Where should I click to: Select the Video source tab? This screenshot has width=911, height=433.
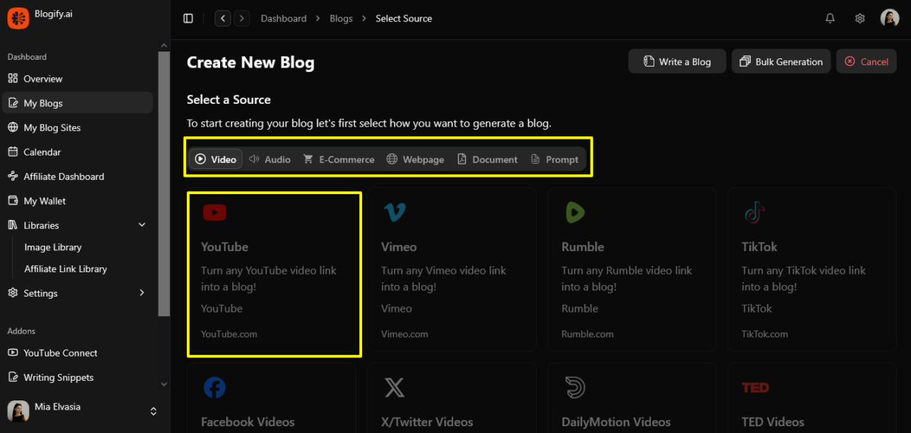216,159
